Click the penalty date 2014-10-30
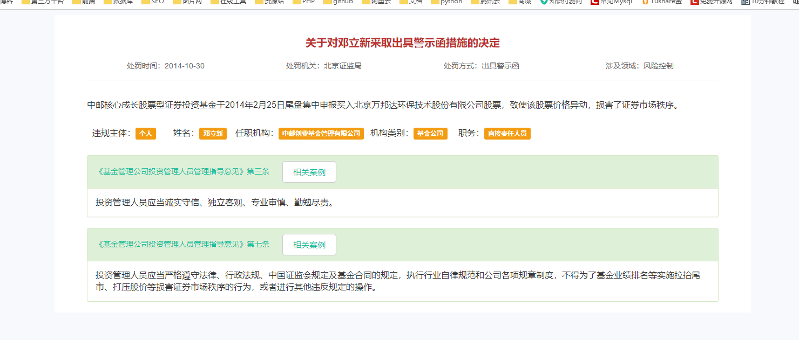Image resolution: width=799 pixels, height=340 pixels. 185,66
